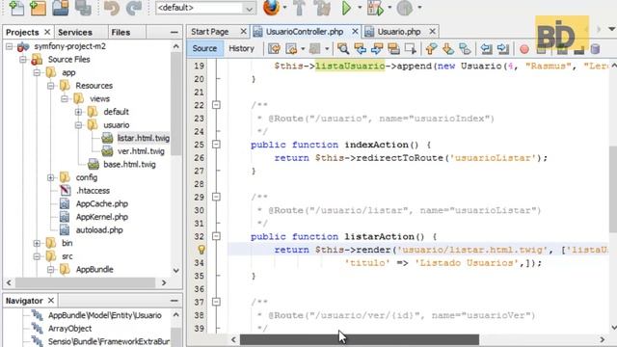Click the Profile Project icon
This screenshot has width=617, height=347.
point(405,8)
